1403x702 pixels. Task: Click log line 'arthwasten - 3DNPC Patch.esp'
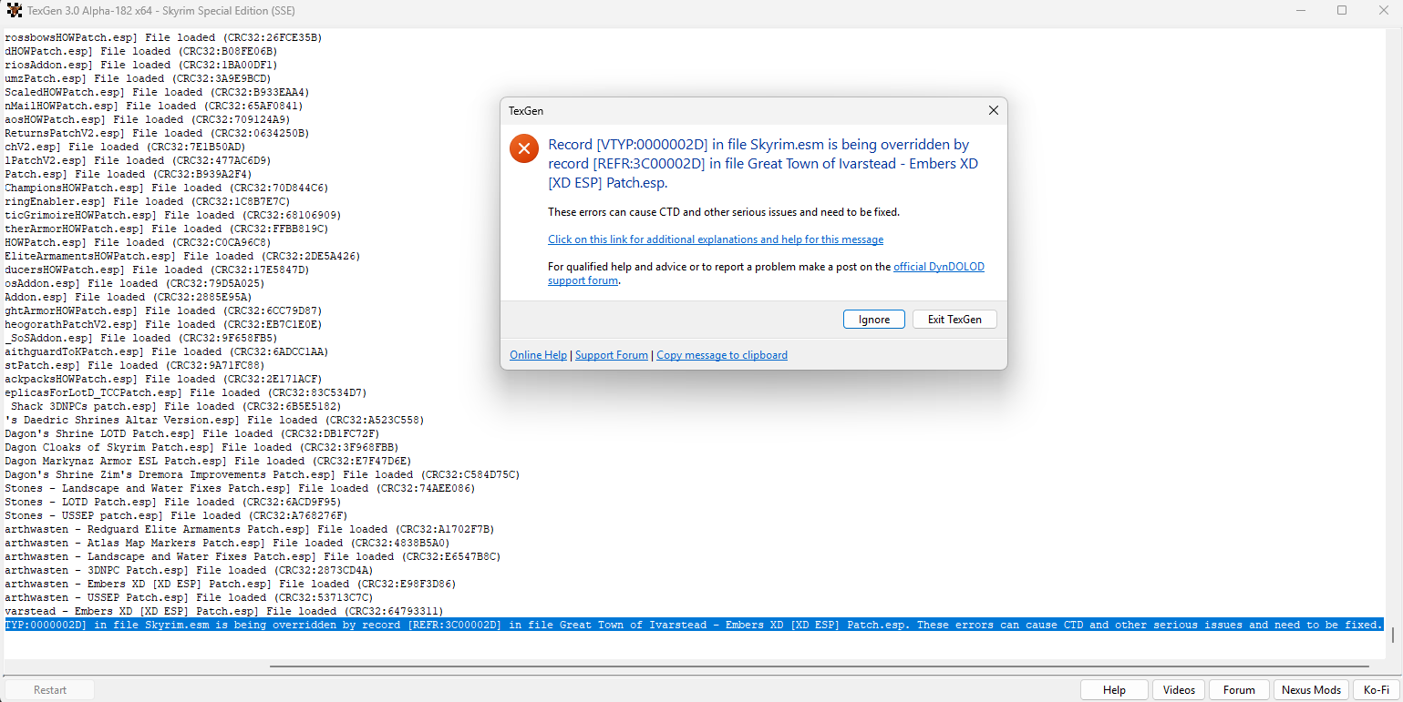click(x=189, y=570)
